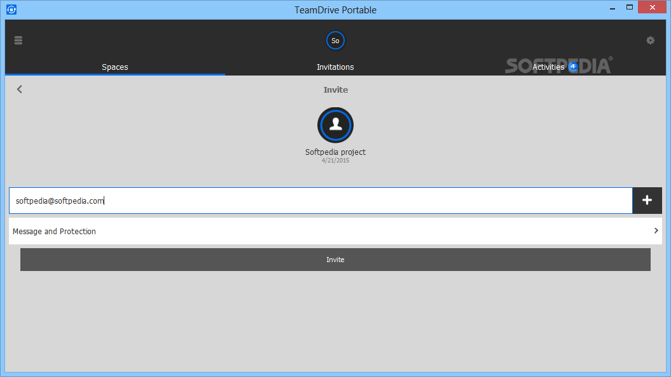Click the 'Softpedia project' name text
Viewport: 671px width, 377px height.
pyautogui.click(x=336, y=152)
